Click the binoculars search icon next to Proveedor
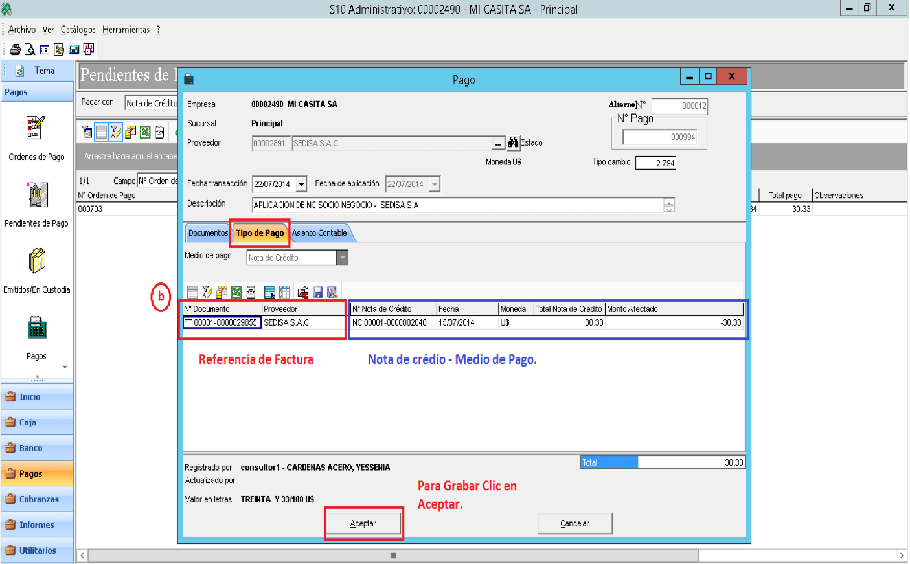Screen dimensions: 910x564 coord(514,142)
